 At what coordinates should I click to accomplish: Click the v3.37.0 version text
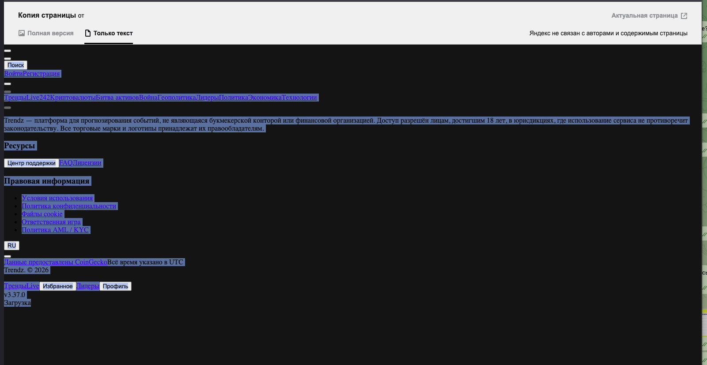pyautogui.click(x=15, y=295)
